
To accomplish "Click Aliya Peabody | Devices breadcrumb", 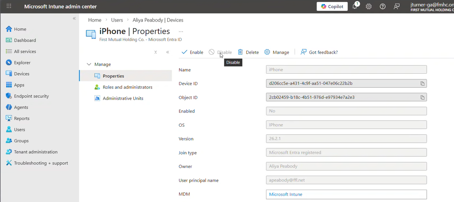I will click(x=158, y=20).
